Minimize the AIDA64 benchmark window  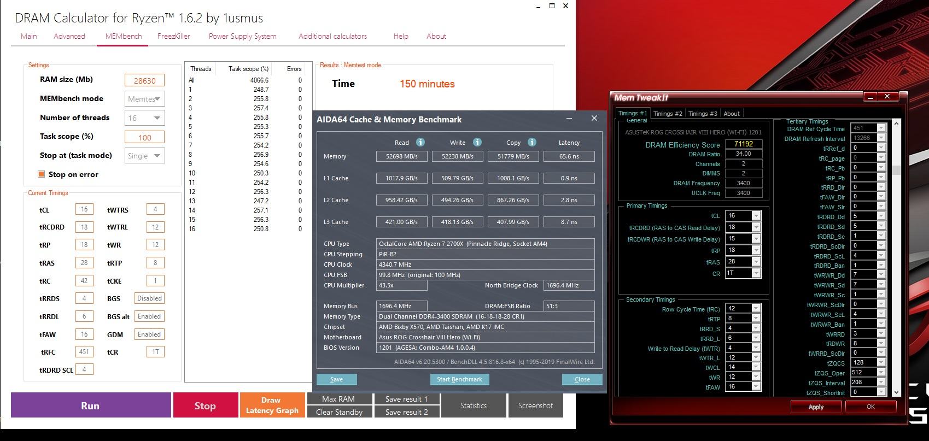(569, 119)
